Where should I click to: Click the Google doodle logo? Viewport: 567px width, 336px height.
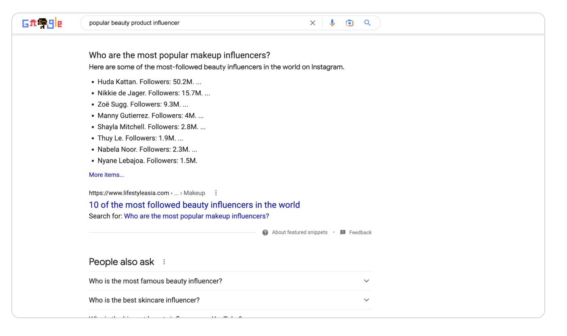[42, 23]
